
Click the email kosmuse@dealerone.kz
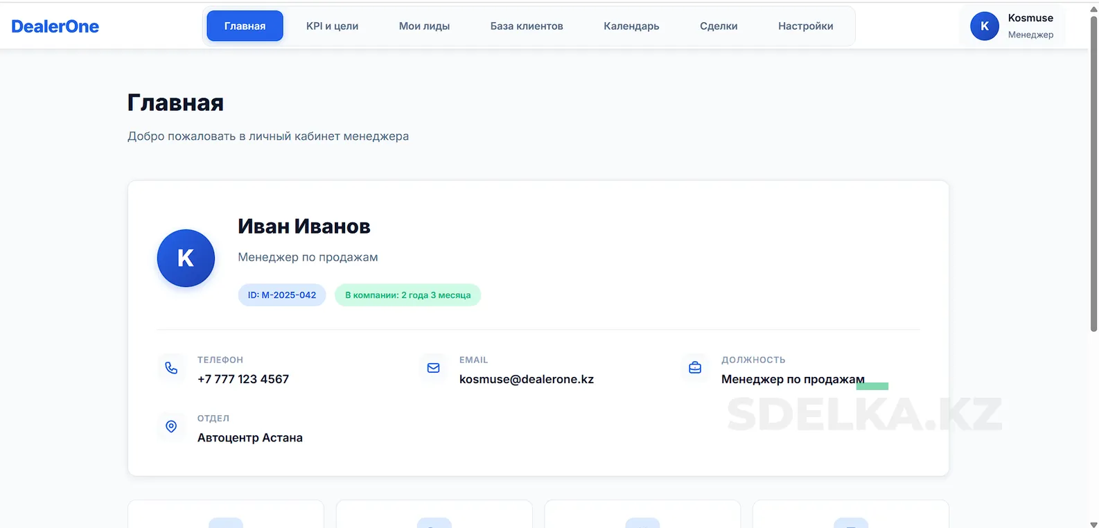(527, 380)
